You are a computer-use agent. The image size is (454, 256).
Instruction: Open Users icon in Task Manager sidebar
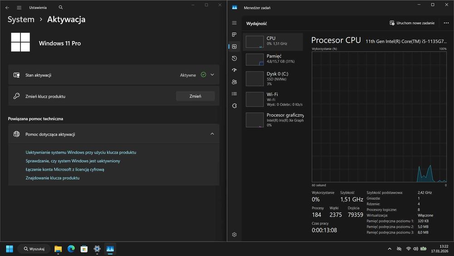click(x=234, y=82)
